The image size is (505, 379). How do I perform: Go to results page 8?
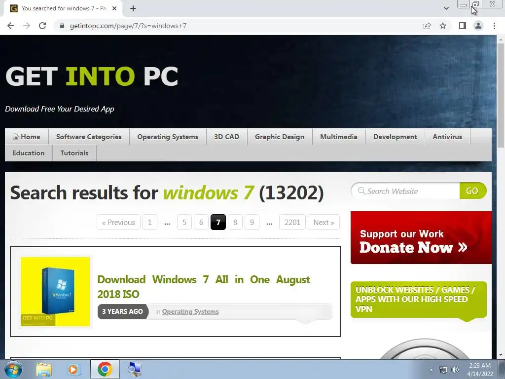coord(235,223)
